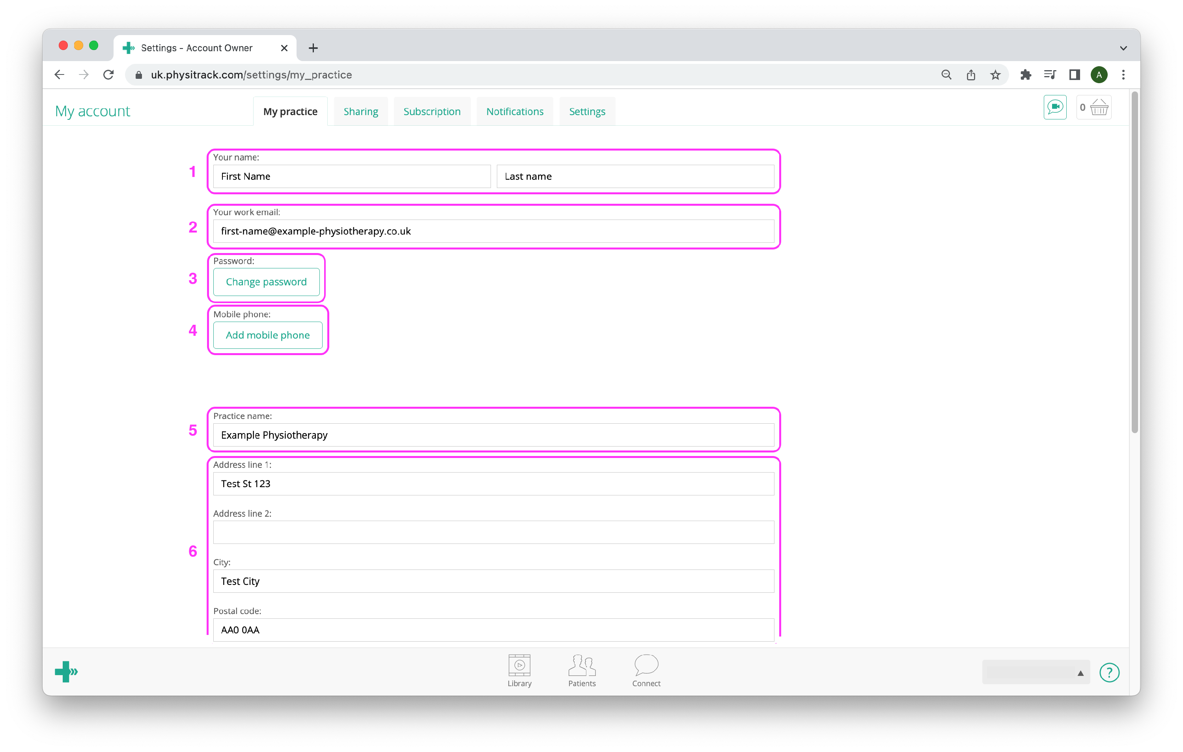The height and width of the screenshot is (752, 1183).
Task: Click the Last name input field
Action: 635,176
